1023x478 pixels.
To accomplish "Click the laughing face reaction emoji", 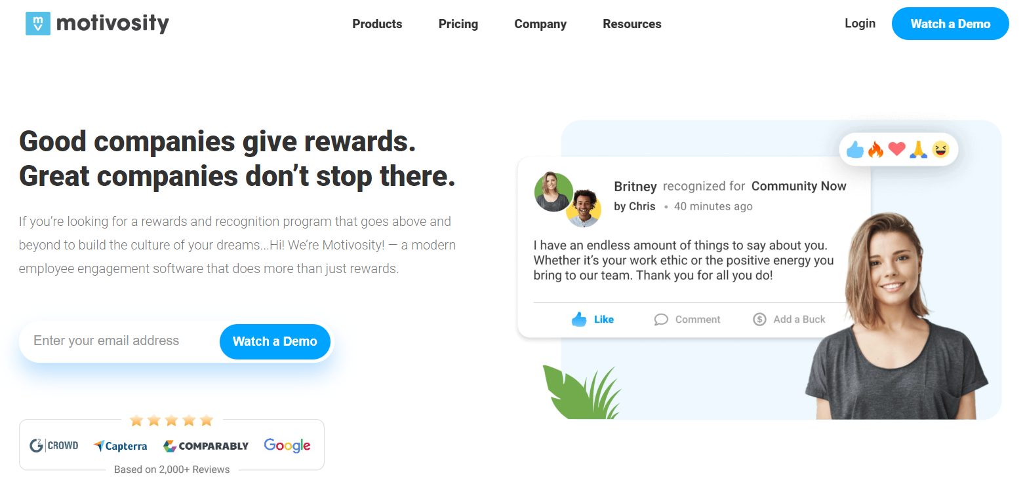I will pos(940,150).
